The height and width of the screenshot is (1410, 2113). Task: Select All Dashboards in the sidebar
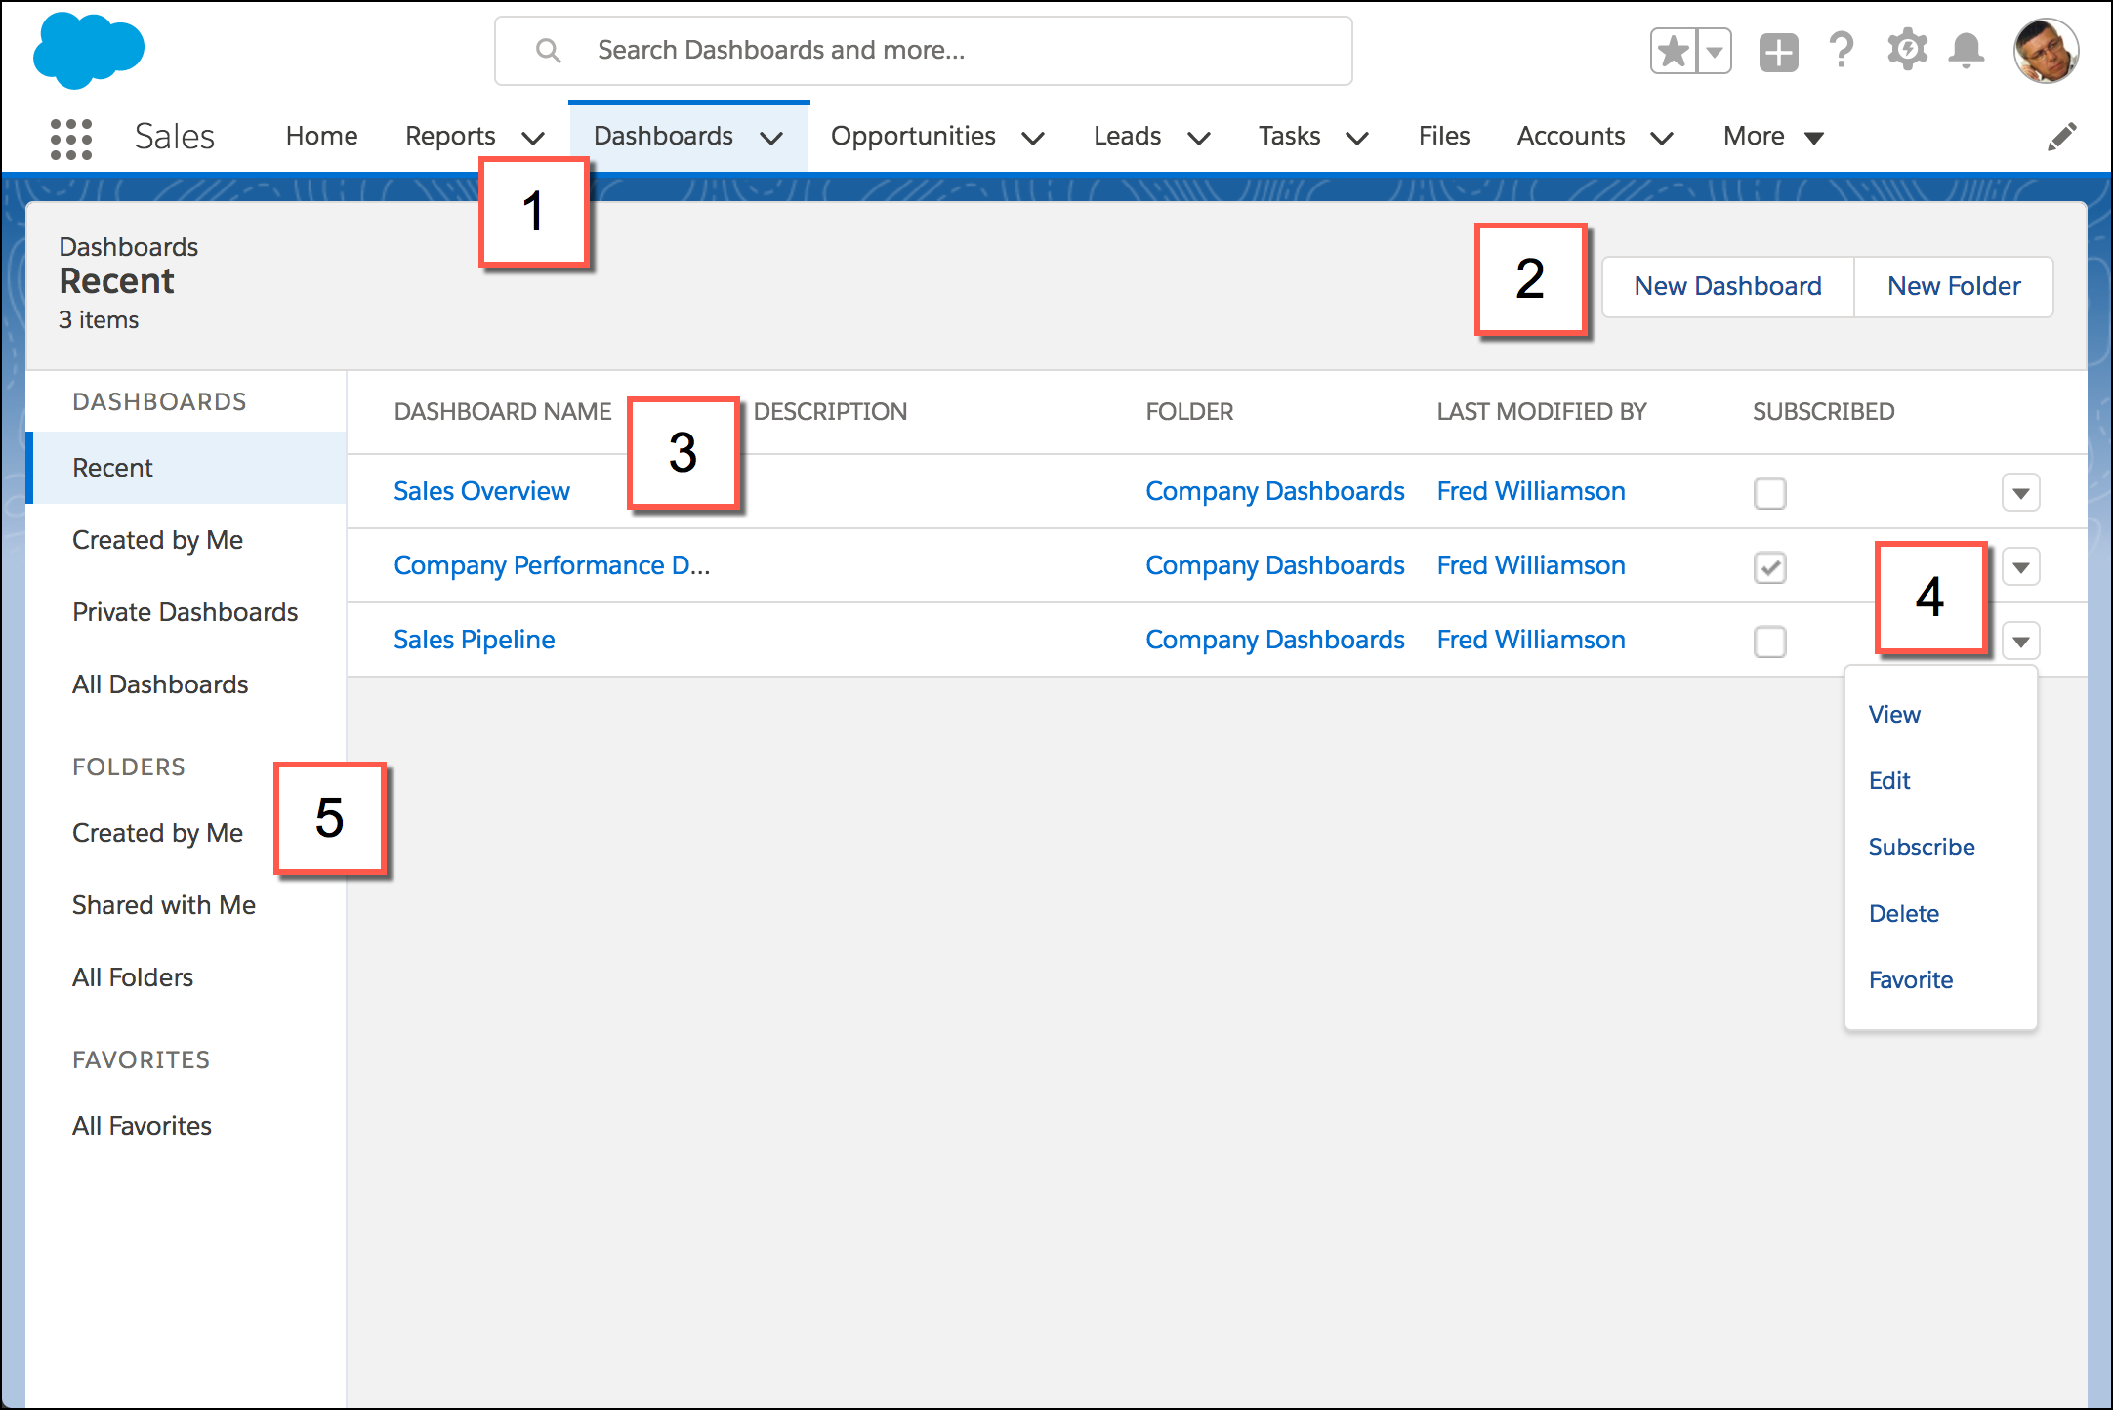click(x=160, y=684)
